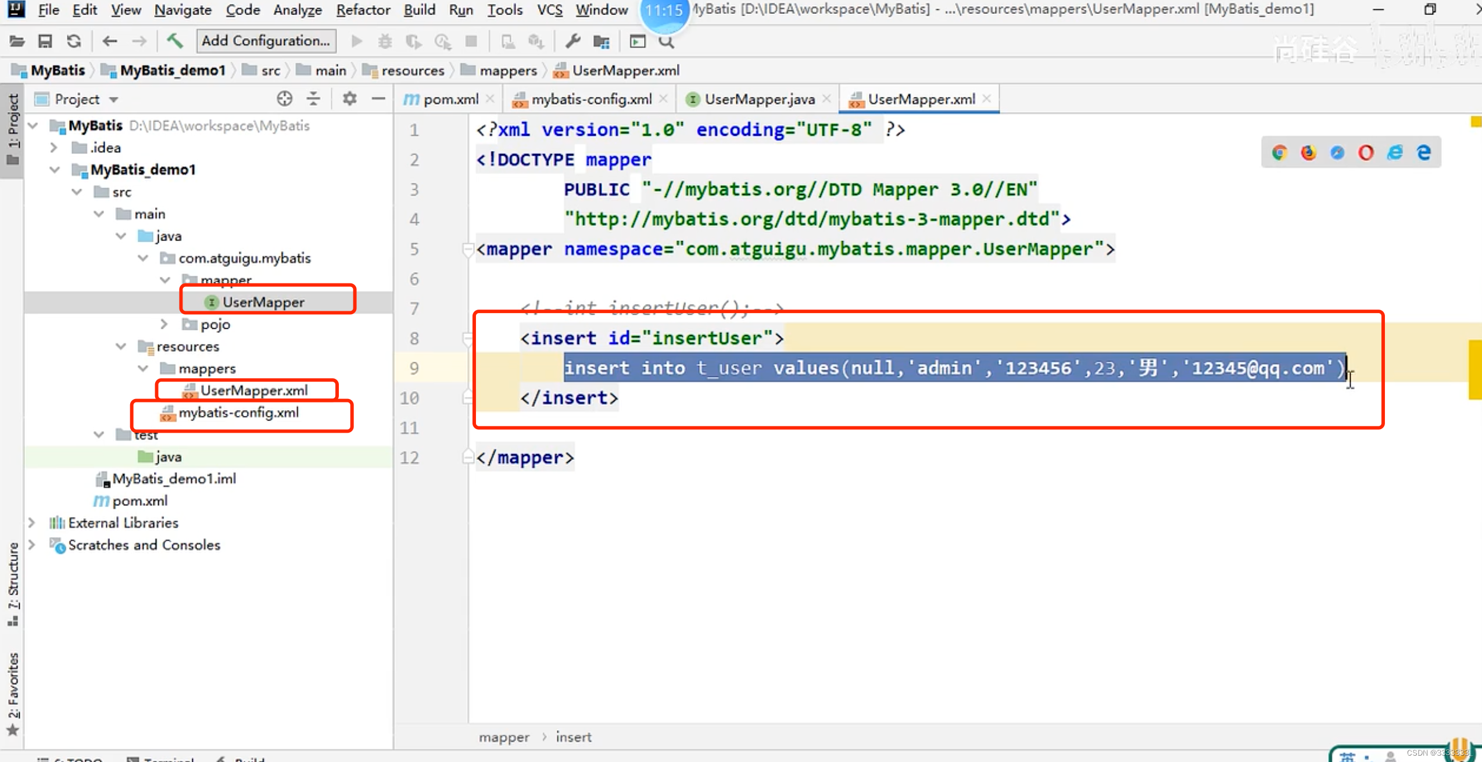Open the Project Structure icon
The image size is (1482, 762).
click(602, 41)
